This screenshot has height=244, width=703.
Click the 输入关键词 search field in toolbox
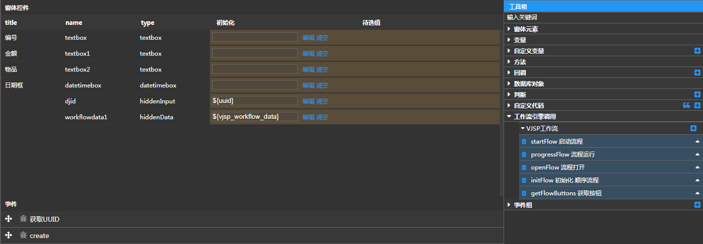[x=598, y=17]
